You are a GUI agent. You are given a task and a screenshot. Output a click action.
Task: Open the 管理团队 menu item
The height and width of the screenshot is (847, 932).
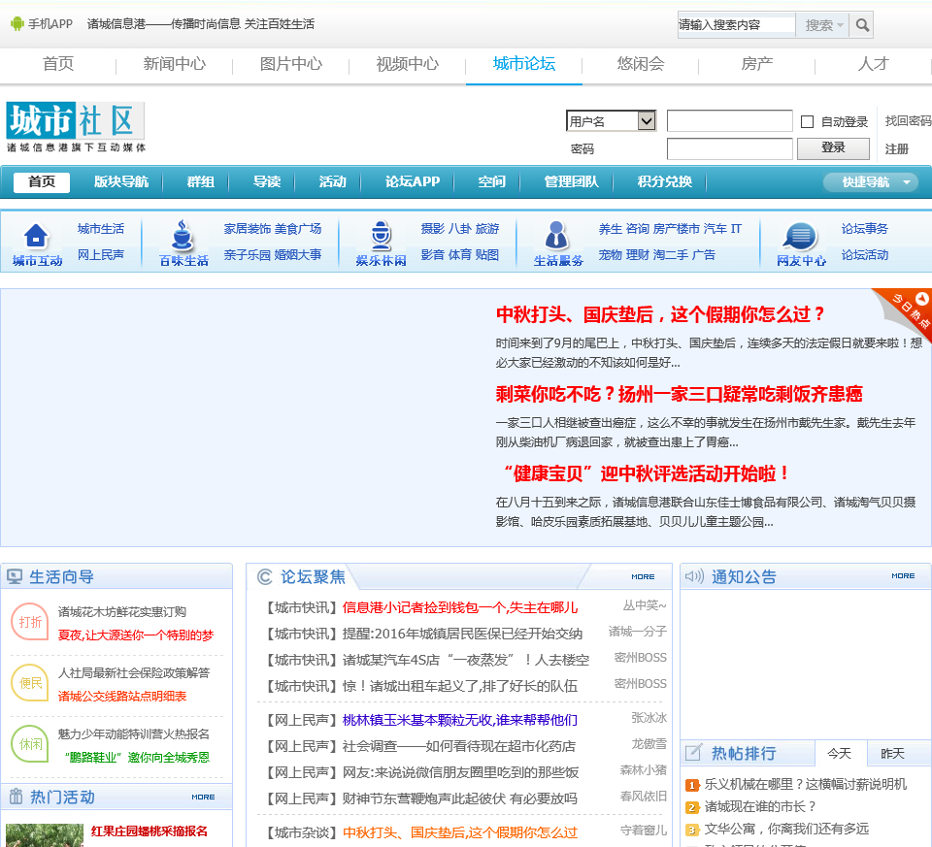pos(571,181)
